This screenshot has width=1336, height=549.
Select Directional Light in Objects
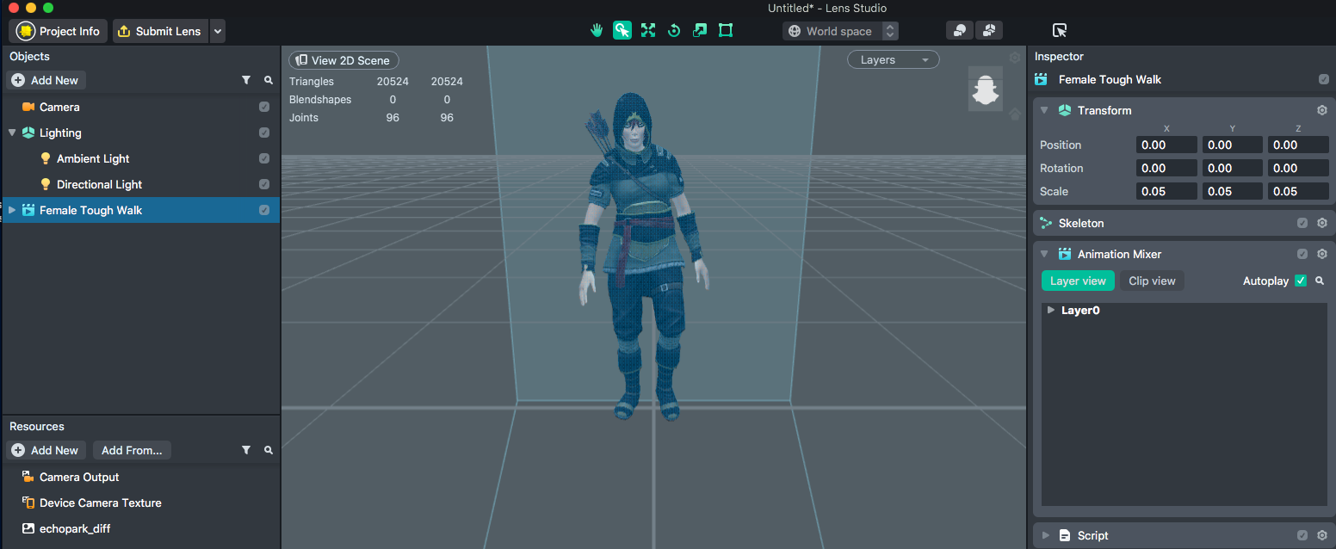tap(140, 184)
